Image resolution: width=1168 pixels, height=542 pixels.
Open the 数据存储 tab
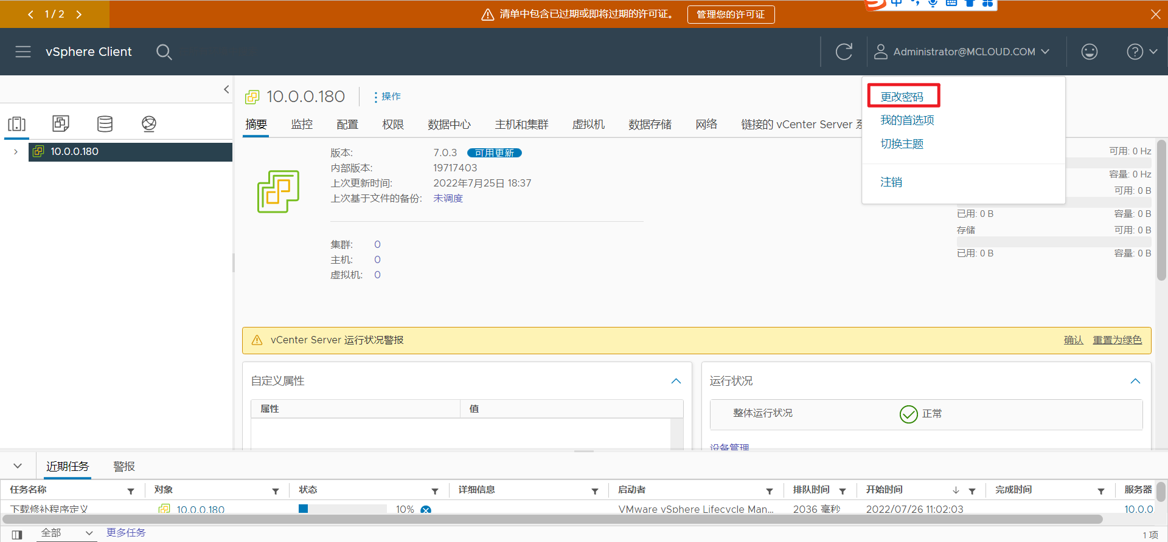point(650,125)
